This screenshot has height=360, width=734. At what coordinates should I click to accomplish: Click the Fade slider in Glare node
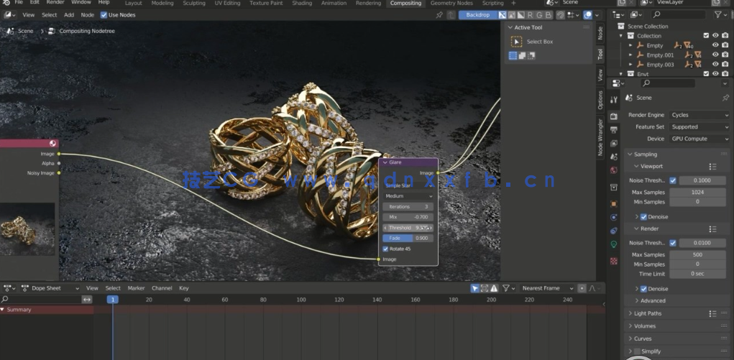408,239
